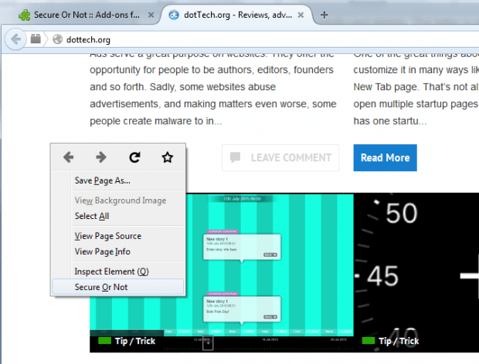The width and height of the screenshot is (479, 364).
Task: Close the dotTech.org tab
Action: 301,15
